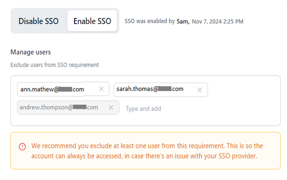287x180 pixels.
Task: Click the "Manage users" heading
Action: click(30, 52)
